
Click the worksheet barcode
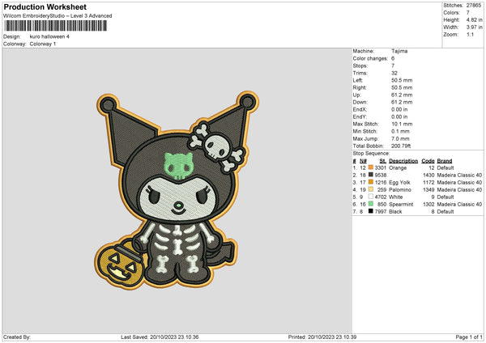coord(56,26)
